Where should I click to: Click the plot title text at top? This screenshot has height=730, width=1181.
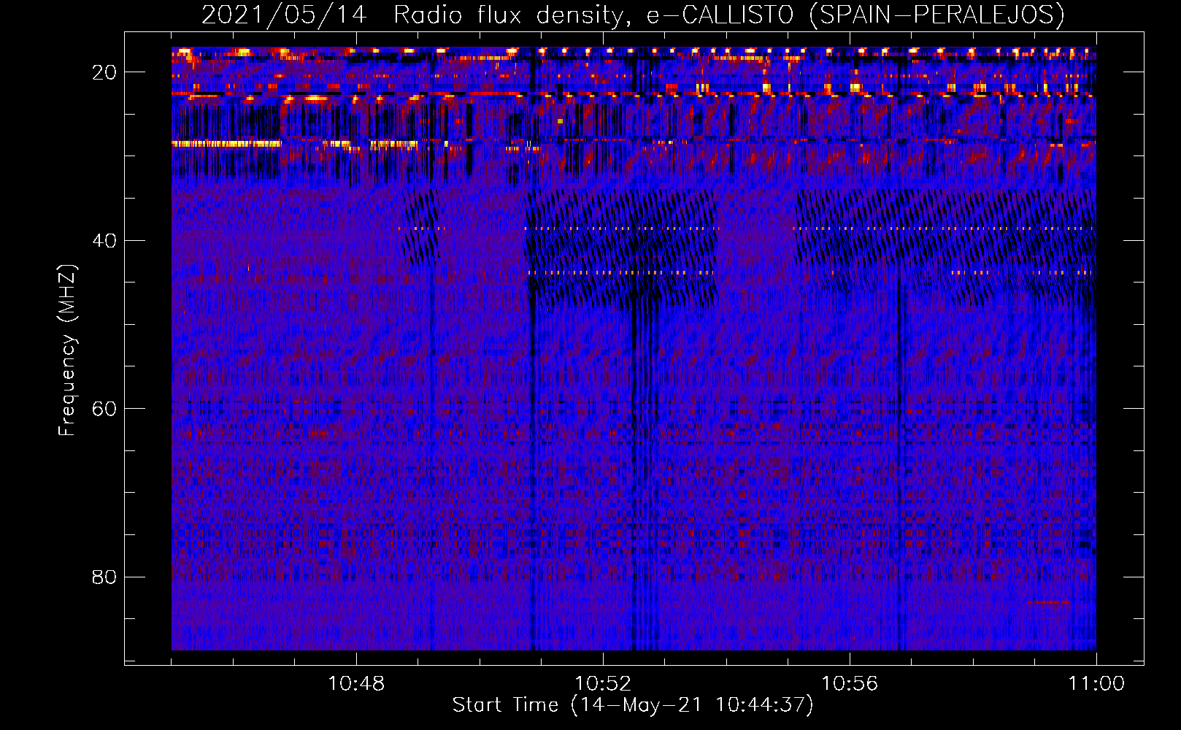pyautogui.click(x=634, y=15)
